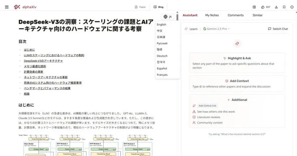
Task: Open the My Notes tab
Action: 212,15
